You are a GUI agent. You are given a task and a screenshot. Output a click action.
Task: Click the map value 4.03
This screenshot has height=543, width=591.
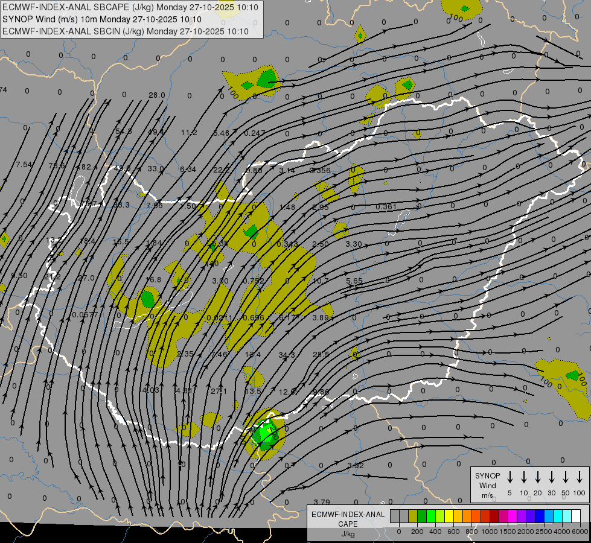(x=151, y=390)
